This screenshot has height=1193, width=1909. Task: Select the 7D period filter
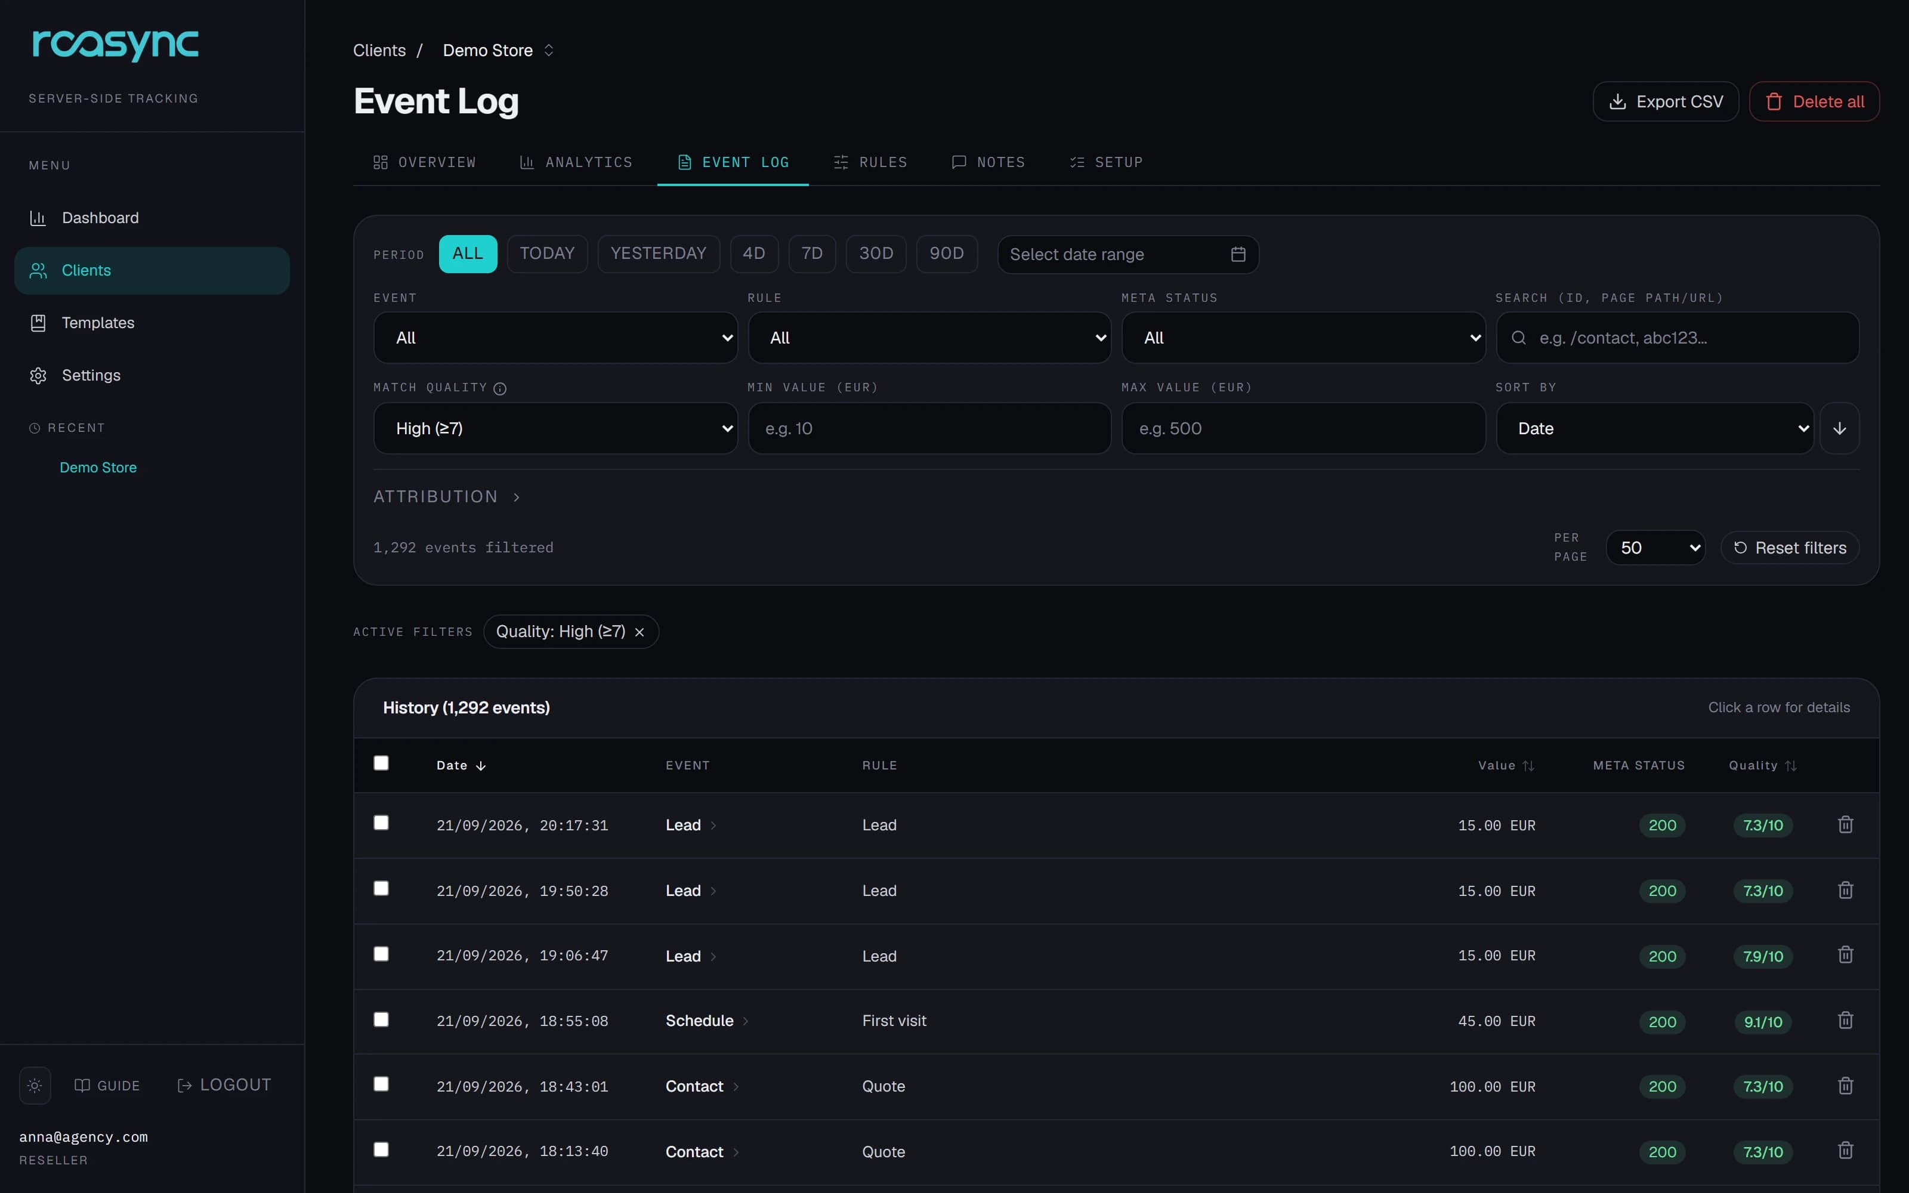[x=812, y=254]
